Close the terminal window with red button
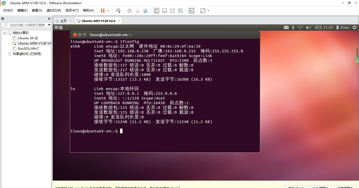 tap(75, 35)
